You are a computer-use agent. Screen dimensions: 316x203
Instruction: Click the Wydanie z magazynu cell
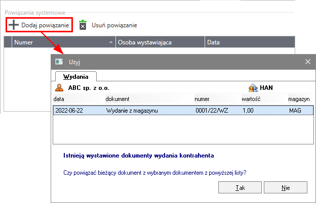pos(132,111)
